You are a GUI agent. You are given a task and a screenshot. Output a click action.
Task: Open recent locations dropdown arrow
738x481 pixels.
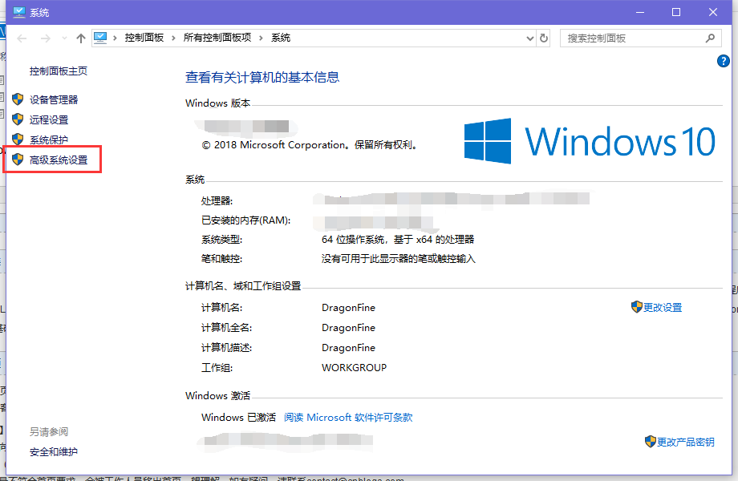[x=64, y=38]
